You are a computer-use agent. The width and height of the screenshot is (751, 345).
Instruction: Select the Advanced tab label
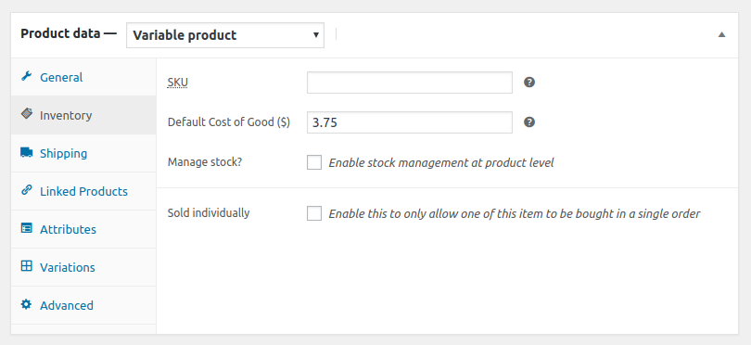67,306
